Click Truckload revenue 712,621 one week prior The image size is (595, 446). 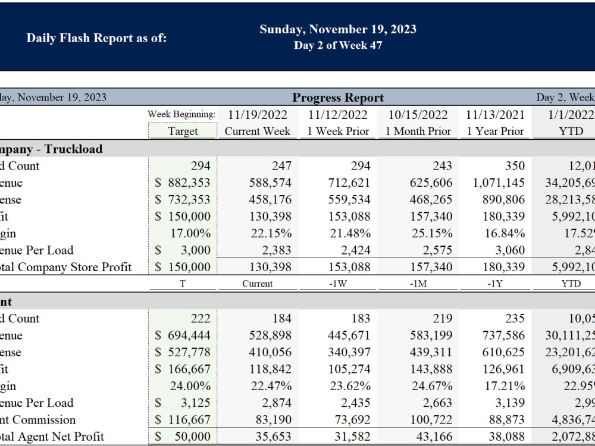[x=349, y=183]
